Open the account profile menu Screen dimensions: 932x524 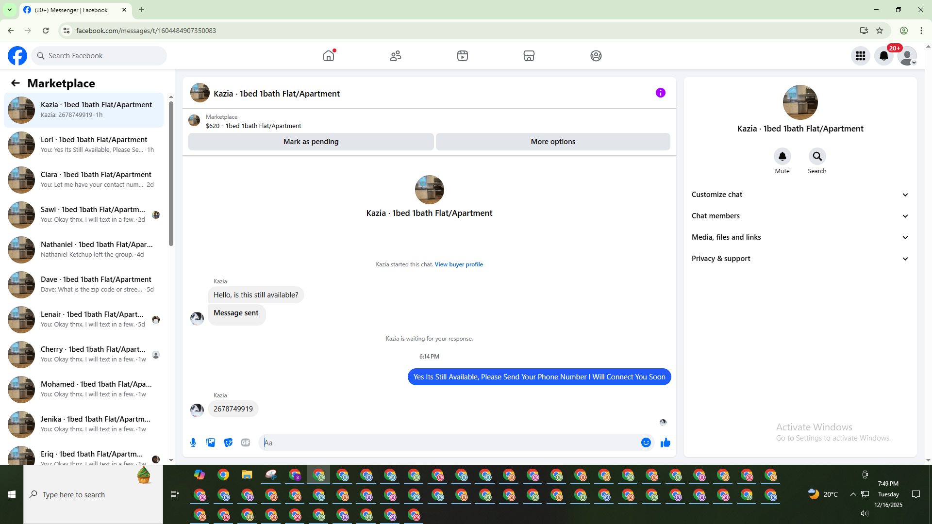tap(907, 56)
